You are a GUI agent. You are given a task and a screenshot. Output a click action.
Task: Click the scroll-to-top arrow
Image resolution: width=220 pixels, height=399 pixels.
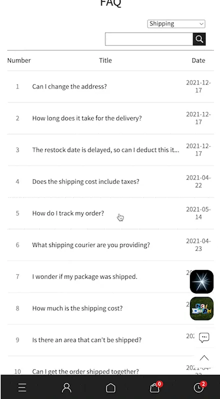204,358
